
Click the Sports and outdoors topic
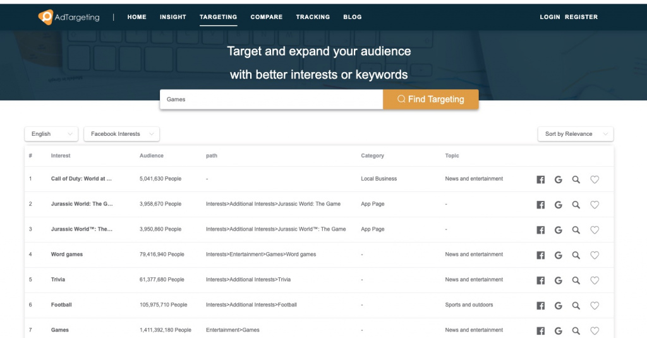click(469, 305)
